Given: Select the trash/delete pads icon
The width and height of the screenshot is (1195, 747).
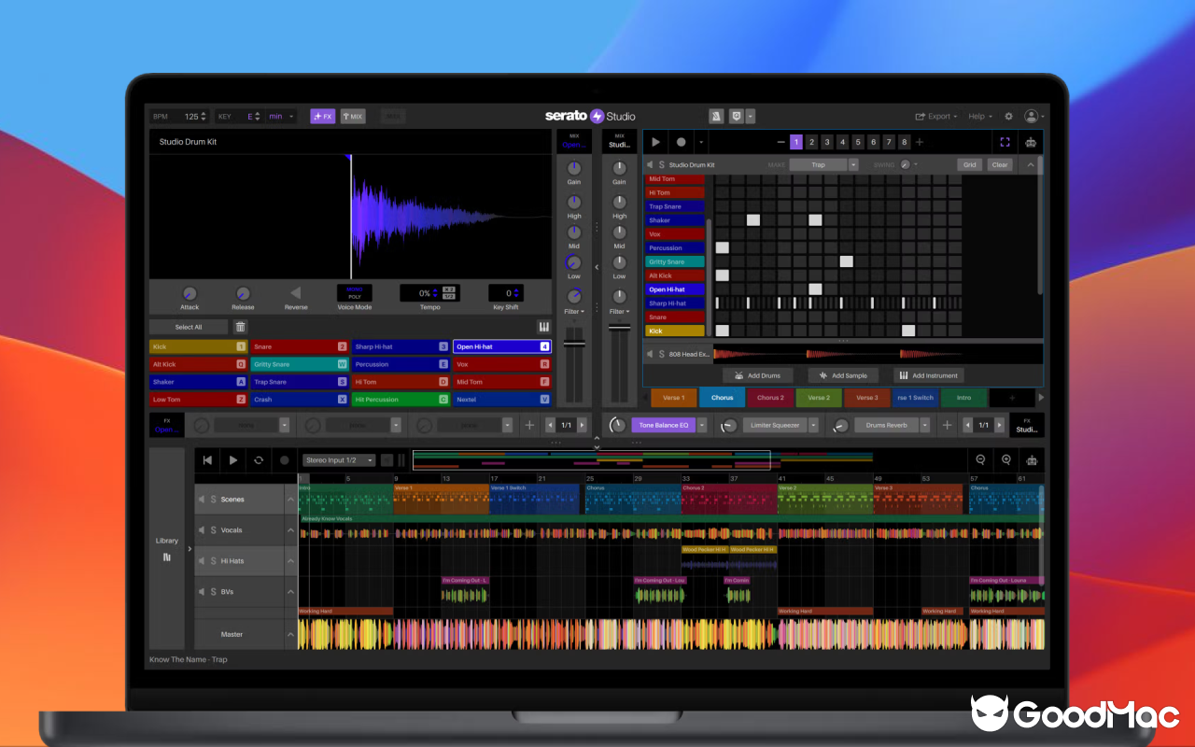Looking at the screenshot, I should tap(241, 327).
